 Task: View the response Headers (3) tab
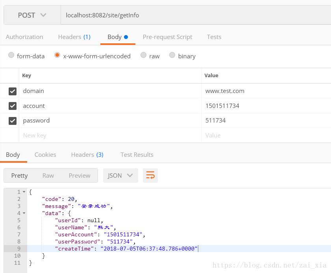pos(87,154)
